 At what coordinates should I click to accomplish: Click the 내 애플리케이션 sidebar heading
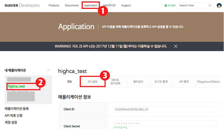[15, 70]
